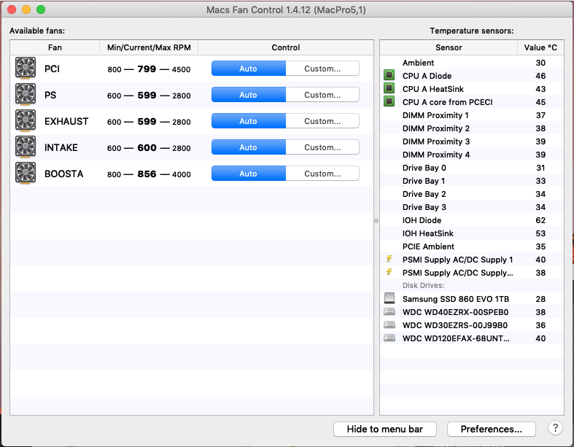Viewport: 574px width, 447px height.
Task: Click the PCI fan name label
Action: click(52, 69)
